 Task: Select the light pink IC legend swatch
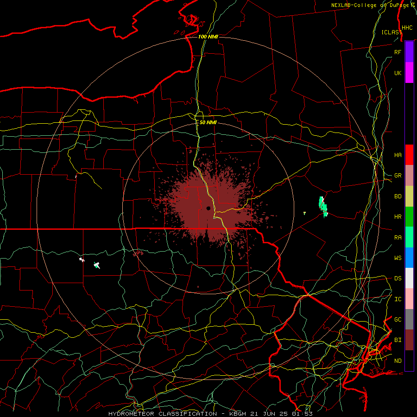[409, 299]
